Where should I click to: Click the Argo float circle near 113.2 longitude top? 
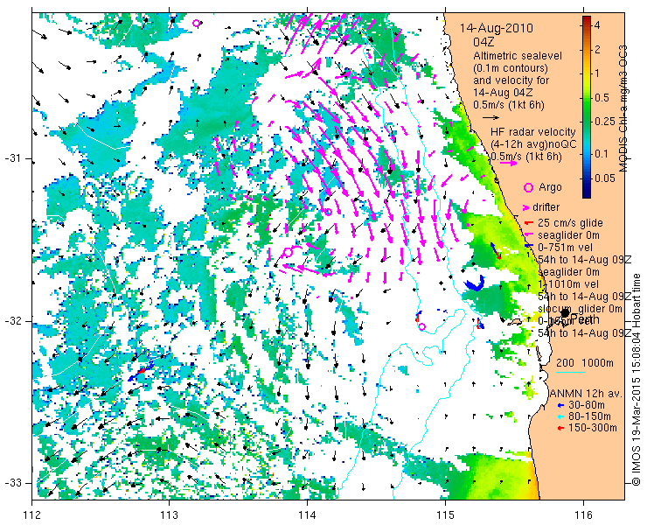pyautogui.click(x=197, y=23)
